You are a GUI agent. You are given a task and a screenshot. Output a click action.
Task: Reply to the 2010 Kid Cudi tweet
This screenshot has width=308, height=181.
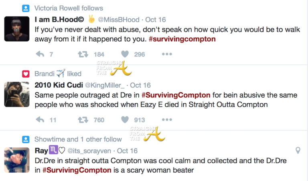(x=40, y=119)
